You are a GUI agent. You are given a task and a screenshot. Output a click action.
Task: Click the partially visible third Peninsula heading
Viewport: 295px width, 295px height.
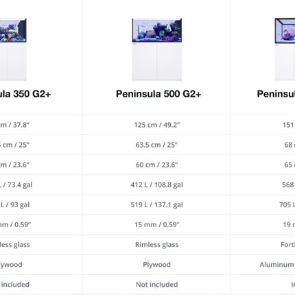point(276,94)
